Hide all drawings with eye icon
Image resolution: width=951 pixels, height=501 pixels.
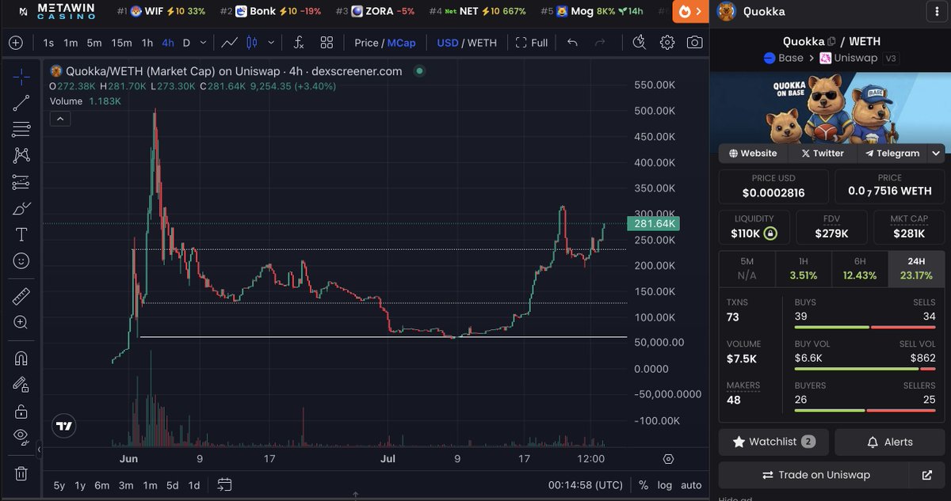pos(21,436)
